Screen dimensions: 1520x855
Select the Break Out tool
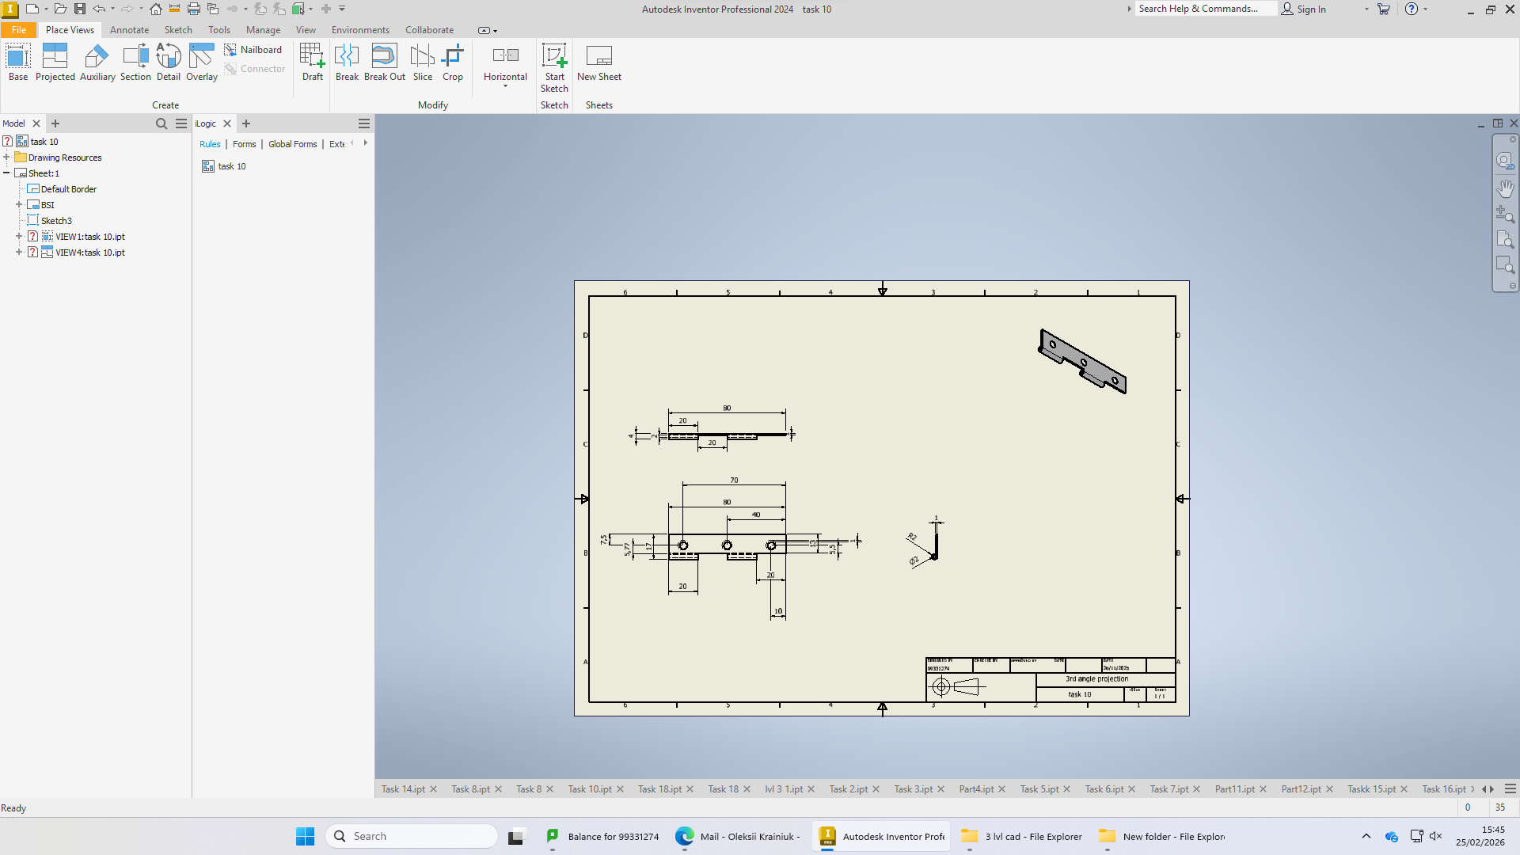coord(385,62)
